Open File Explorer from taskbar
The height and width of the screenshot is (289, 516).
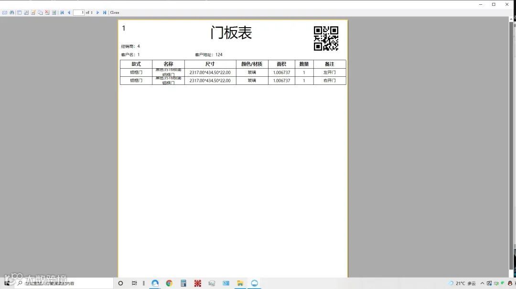[240, 283]
